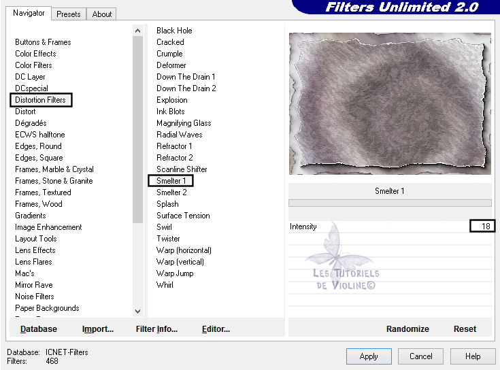Randomize the filter settings
Image resolution: width=500 pixels, height=370 pixels.
pos(407,329)
